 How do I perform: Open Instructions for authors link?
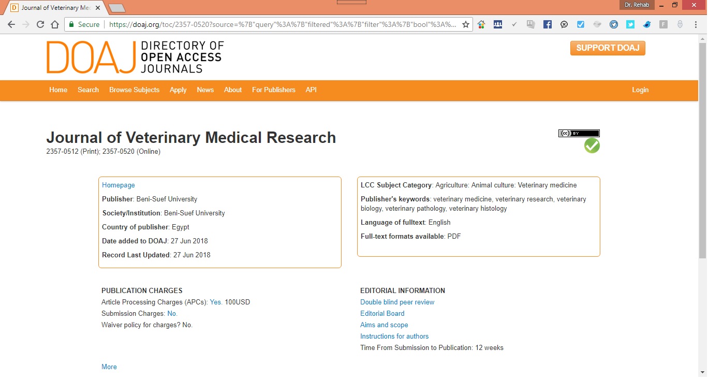coord(394,336)
